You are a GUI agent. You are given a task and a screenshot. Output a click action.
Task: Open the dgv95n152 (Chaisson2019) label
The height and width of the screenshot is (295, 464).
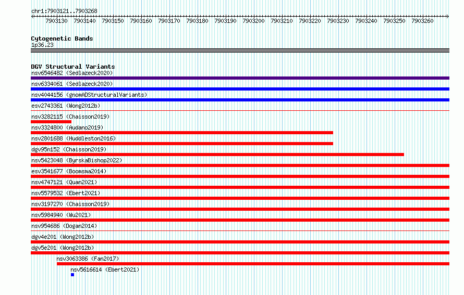(x=69, y=149)
